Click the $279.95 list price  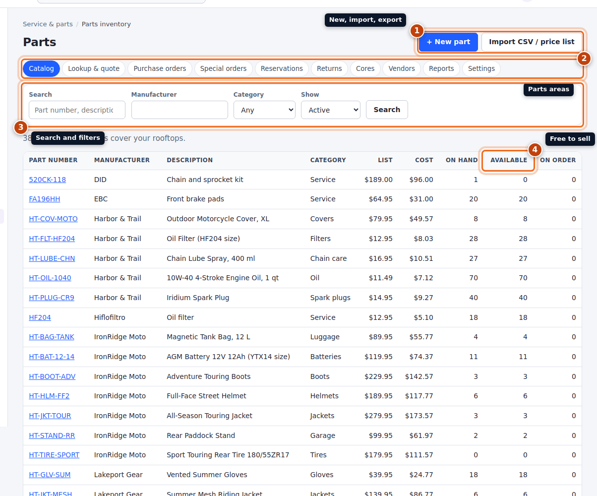[378, 416]
